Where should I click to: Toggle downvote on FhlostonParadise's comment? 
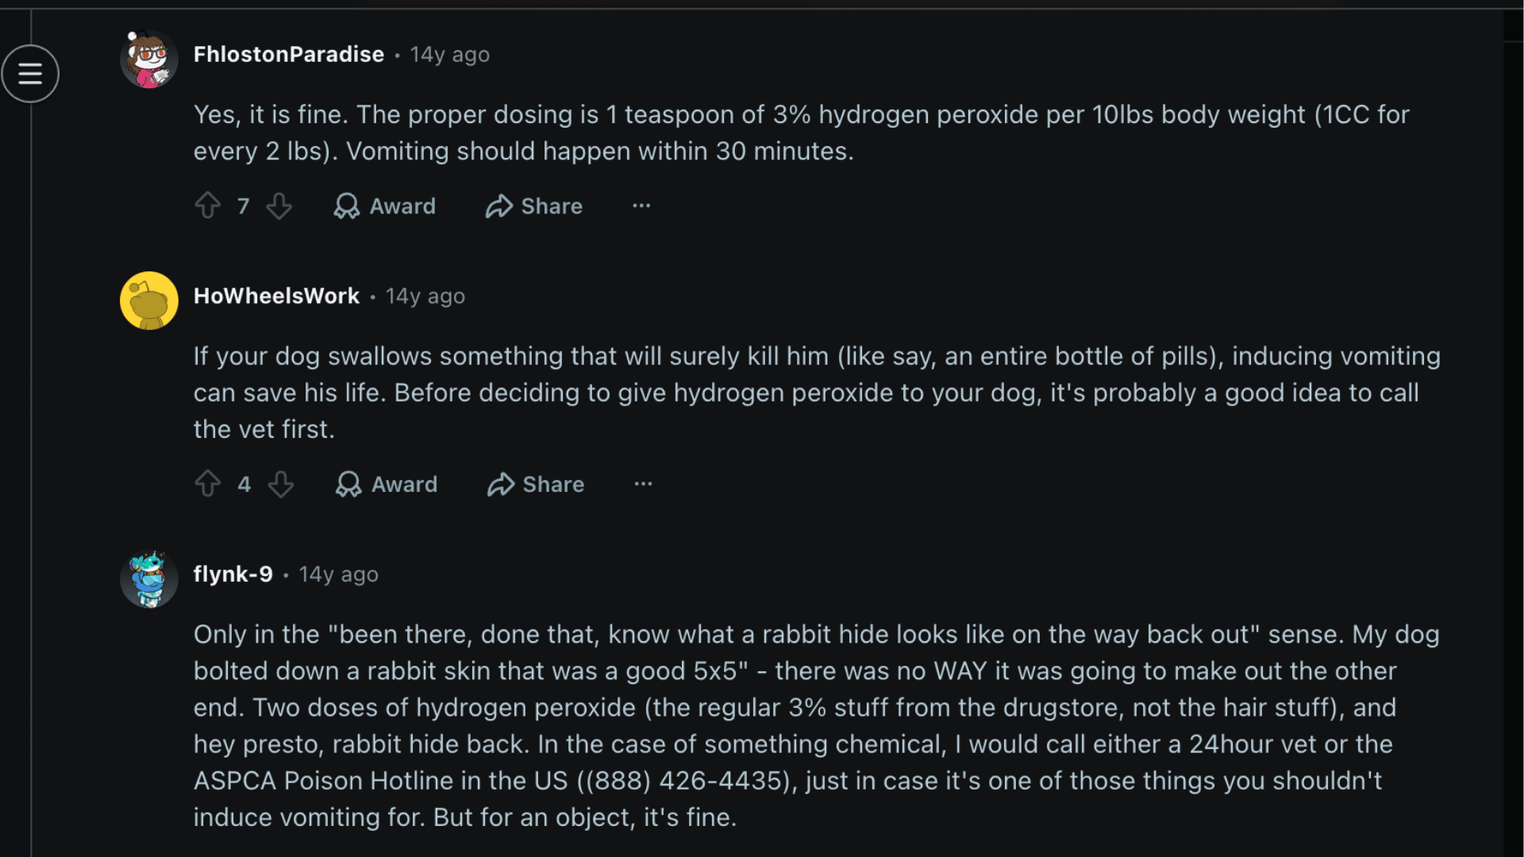[x=279, y=206]
